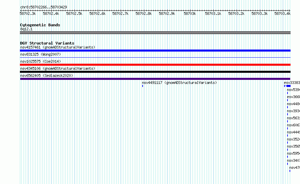Screen dimensions: 300x184
Task: Select the thick blue nsv4157461 variant bar
Action: tap(155, 51)
